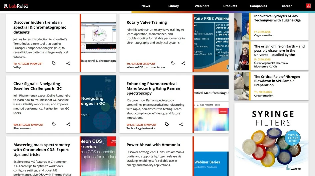Share the Rotary Valve Training webinar
This screenshot has width=315, height=176.
click(x=183, y=63)
